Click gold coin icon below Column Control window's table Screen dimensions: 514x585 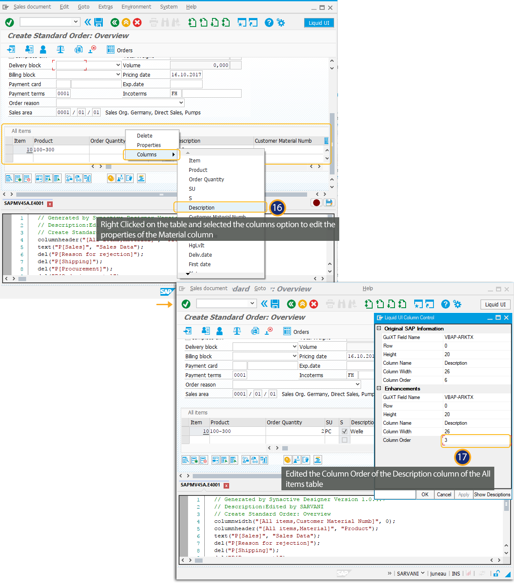coord(287,460)
